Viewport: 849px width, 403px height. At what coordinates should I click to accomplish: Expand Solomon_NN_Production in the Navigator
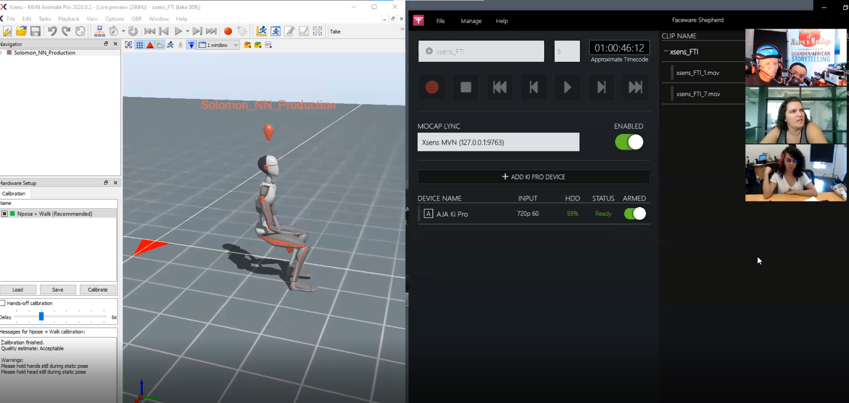click(x=2, y=52)
